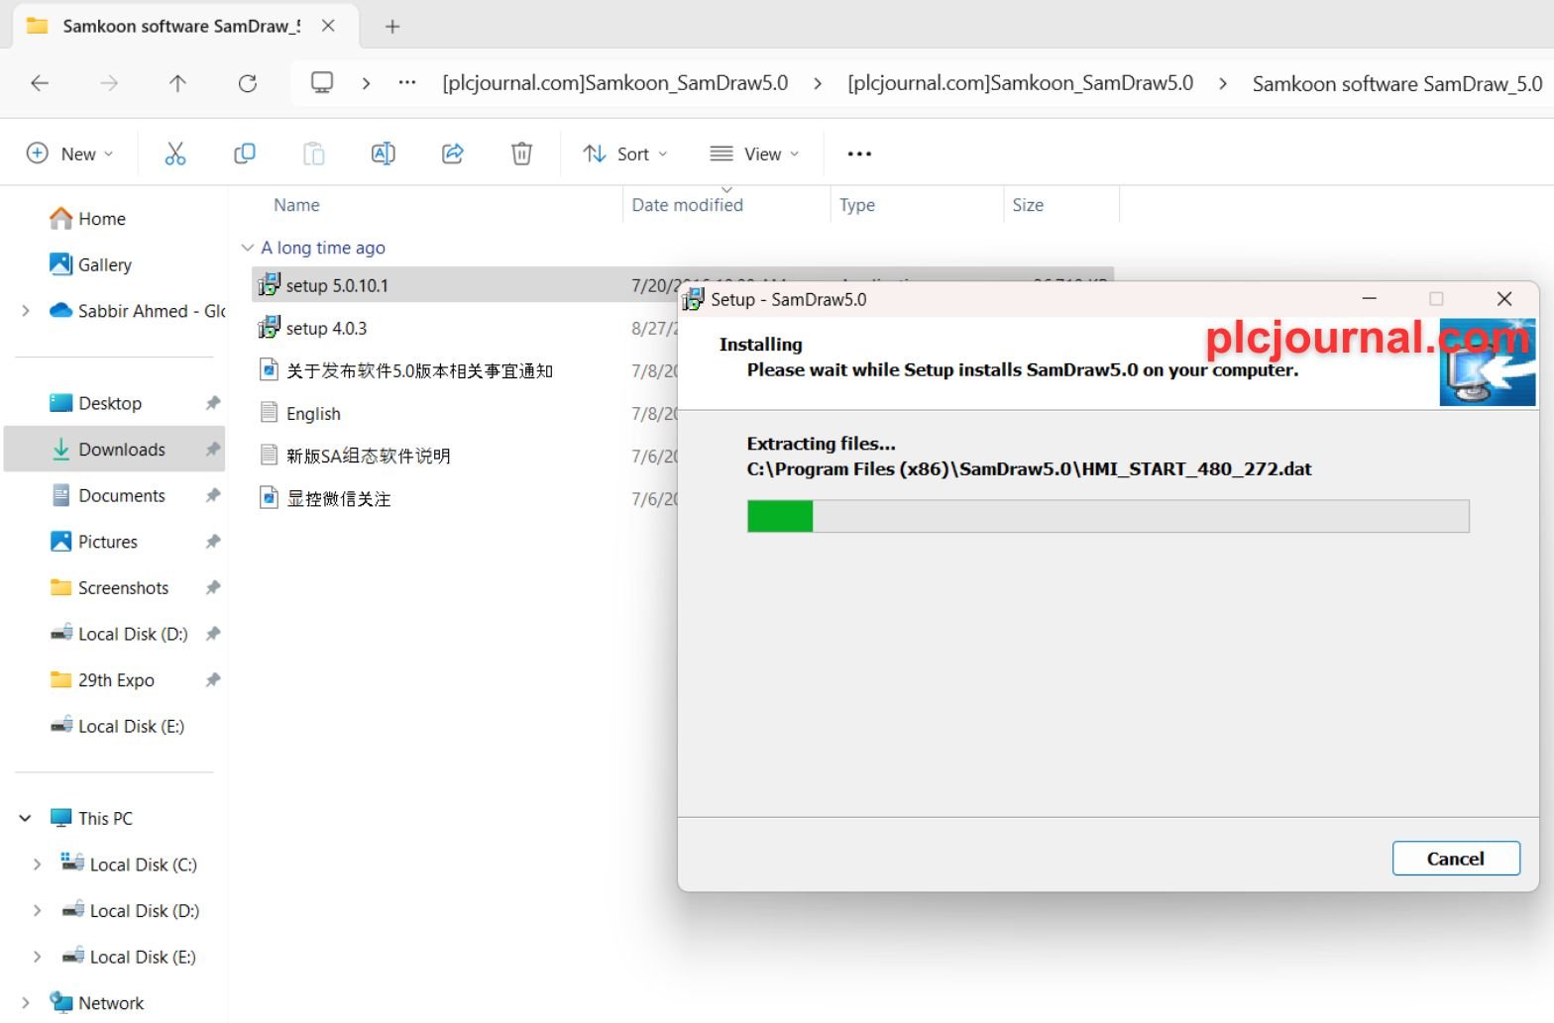This screenshot has height=1023, width=1554.
Task: Select the setup 4.0.3 installer icon
Action: 269,328
